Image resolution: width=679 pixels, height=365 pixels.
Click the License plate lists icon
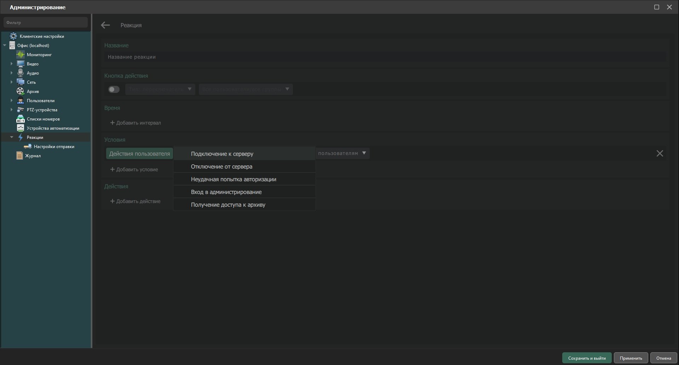pos(21,119)
